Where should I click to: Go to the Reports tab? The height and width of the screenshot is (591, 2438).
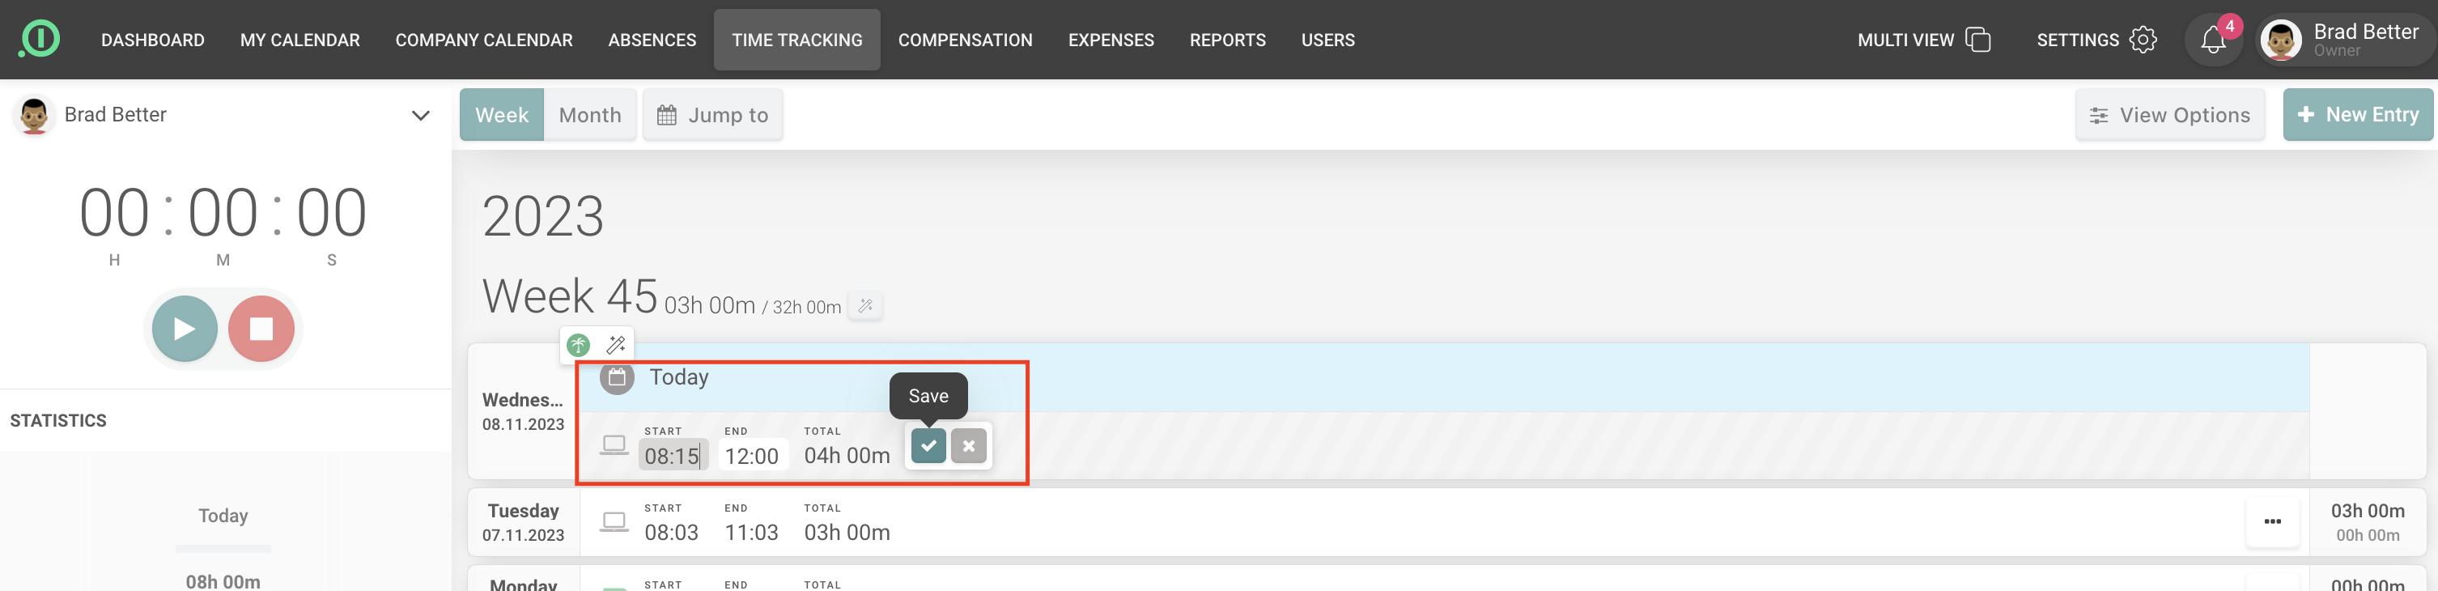click(x=1226, y=40)
